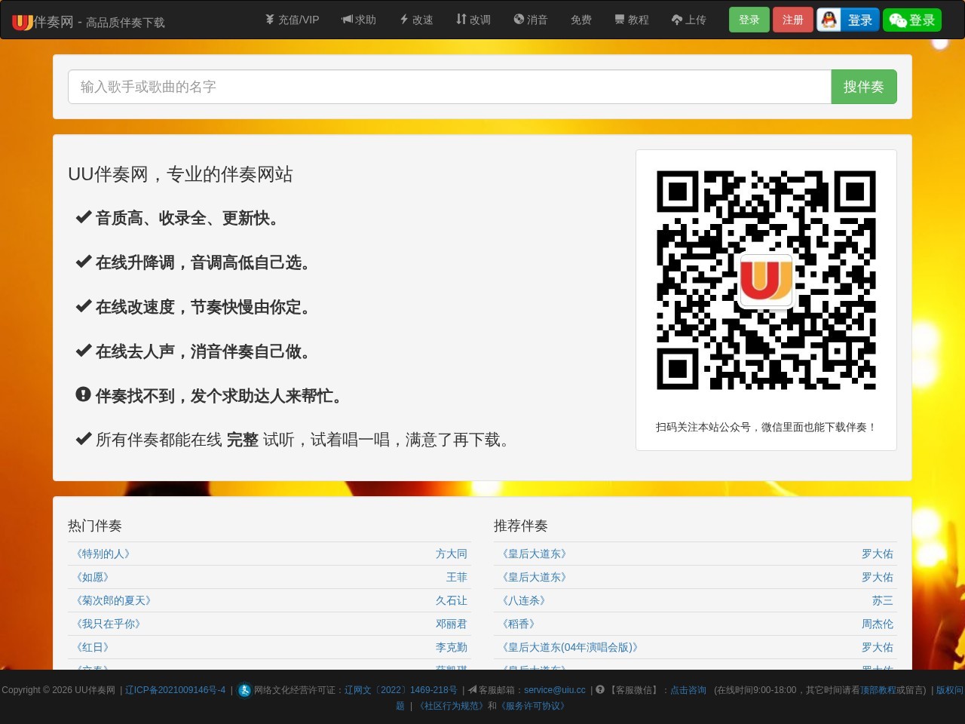Open artist 方大同
The height and width of the screenshot is (724, 965).
click(x=452, y=554)
